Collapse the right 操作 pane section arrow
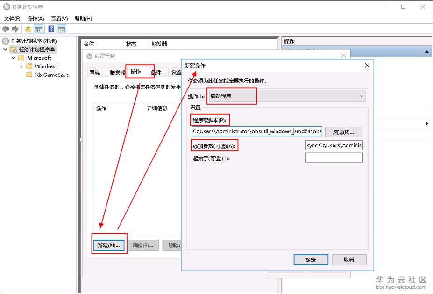Image resolution: width=433 pixels, height=294 pixels. point(426,52)
